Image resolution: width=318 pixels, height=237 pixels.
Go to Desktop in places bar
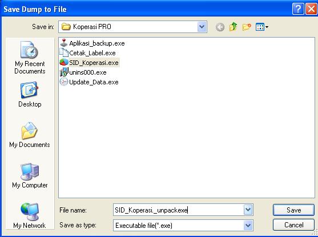[x=30, y=95]
